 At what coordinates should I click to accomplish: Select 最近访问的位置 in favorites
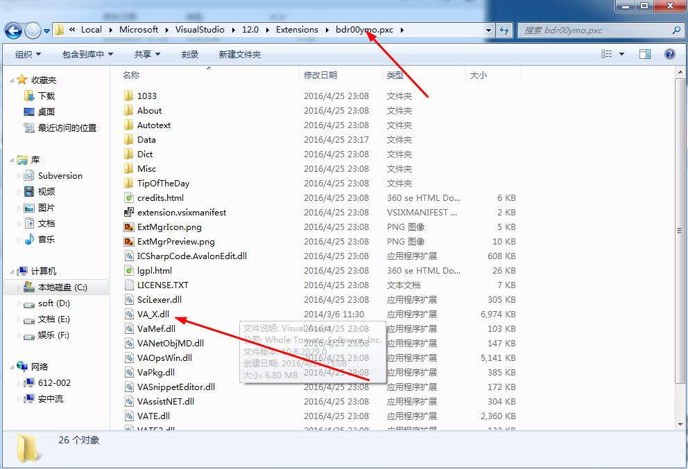(x=67, y=128)
